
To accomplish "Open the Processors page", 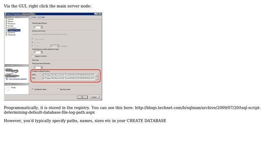I will (x=11, y=23).
